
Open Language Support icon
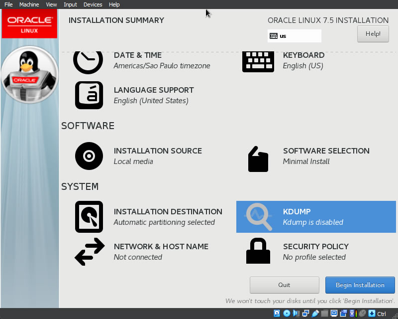pos(89,95)
